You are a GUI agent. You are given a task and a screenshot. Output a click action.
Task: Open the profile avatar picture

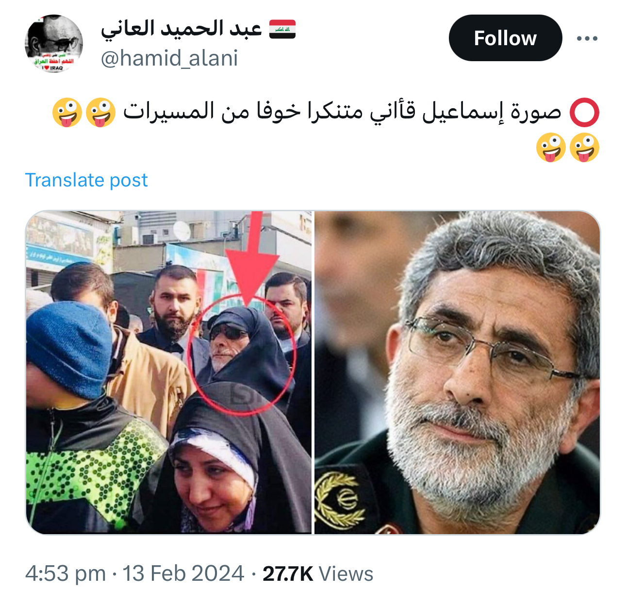point(54,44)
